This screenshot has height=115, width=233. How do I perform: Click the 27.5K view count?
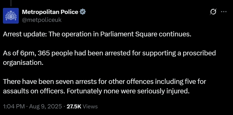tap(74, 106)
